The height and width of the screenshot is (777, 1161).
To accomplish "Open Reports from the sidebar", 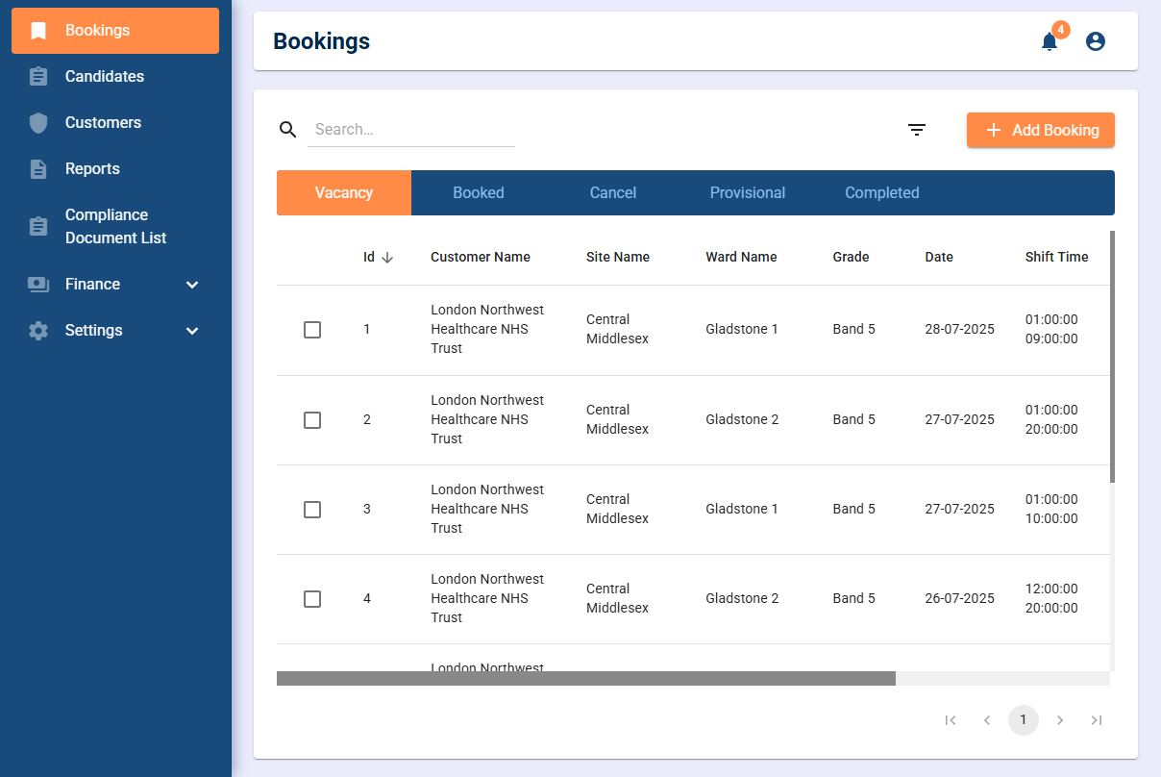I will pyautogui.click(x=115, y=169).
